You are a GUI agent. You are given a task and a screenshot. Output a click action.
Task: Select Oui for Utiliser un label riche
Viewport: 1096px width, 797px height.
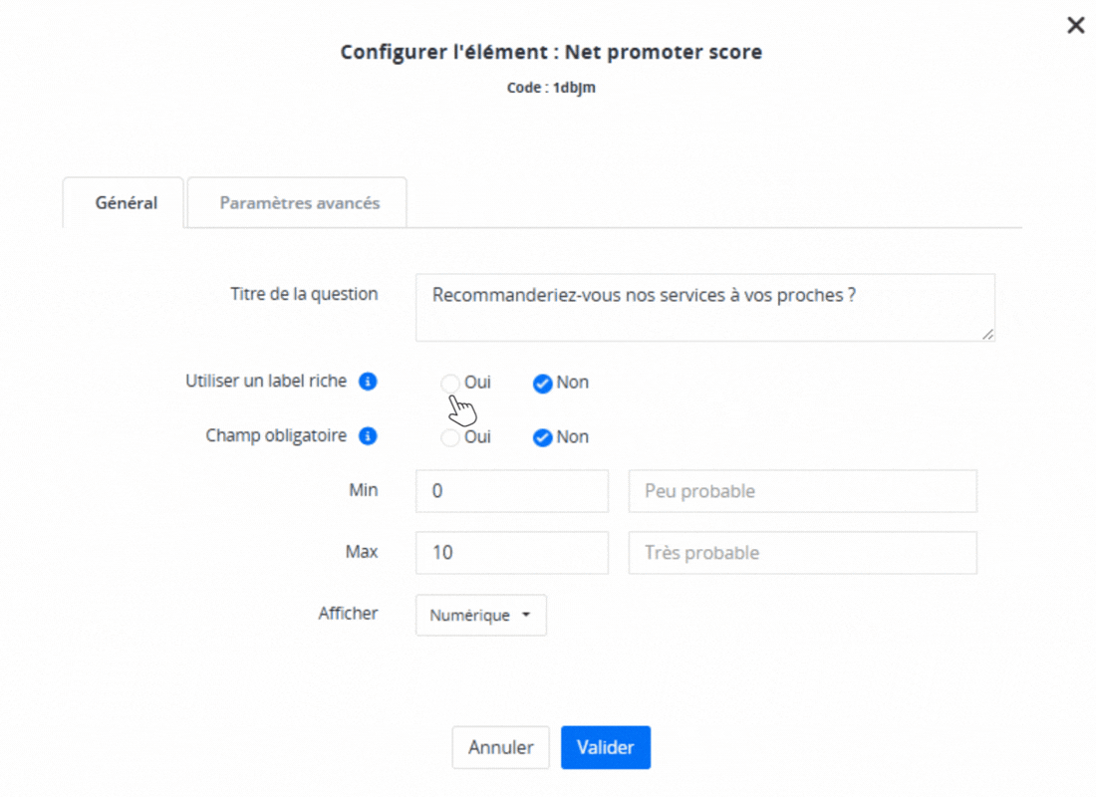pyautogui.click(x=450, y=383)
